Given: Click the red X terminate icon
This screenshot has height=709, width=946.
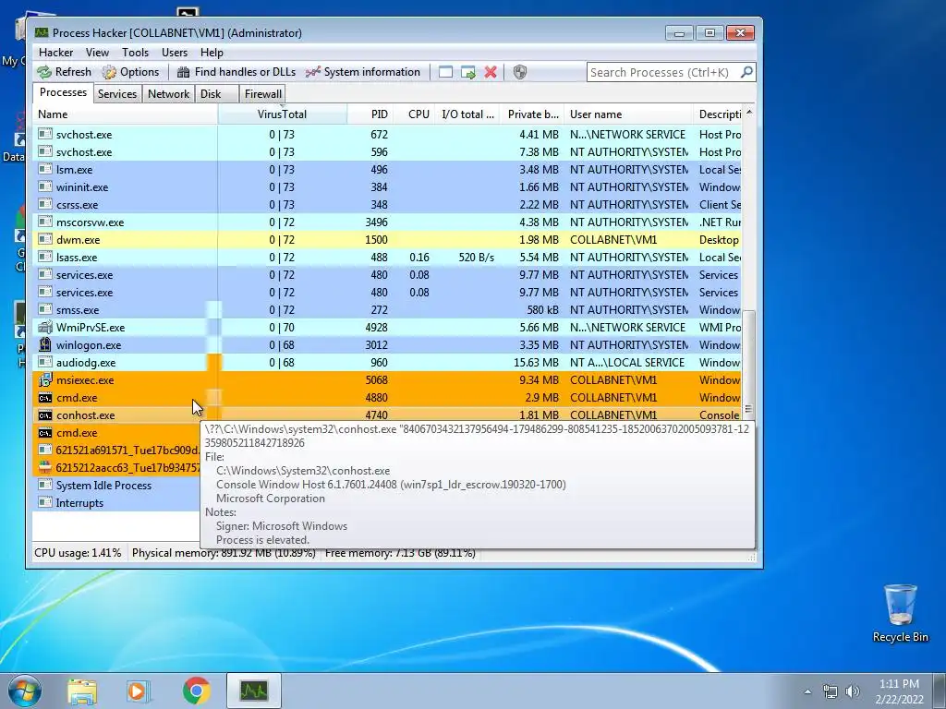Looking at the screenshot, I should 491,72.
